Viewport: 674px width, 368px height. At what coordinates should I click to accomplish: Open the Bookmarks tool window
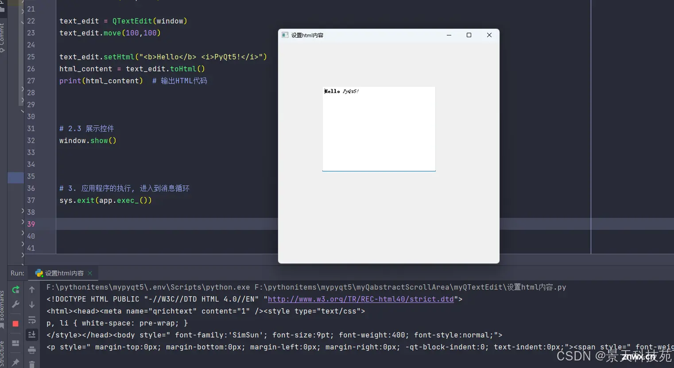(x=3, y=309)
